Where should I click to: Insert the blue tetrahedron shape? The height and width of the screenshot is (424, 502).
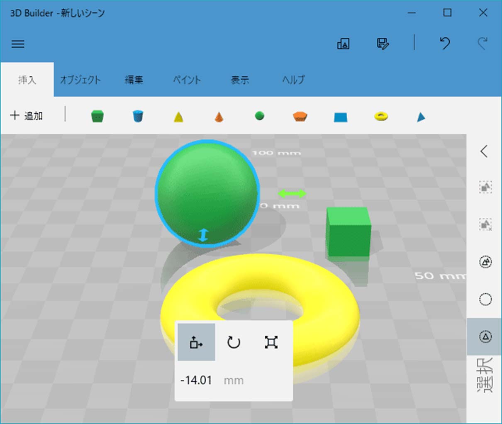click(x=421, y=117)
